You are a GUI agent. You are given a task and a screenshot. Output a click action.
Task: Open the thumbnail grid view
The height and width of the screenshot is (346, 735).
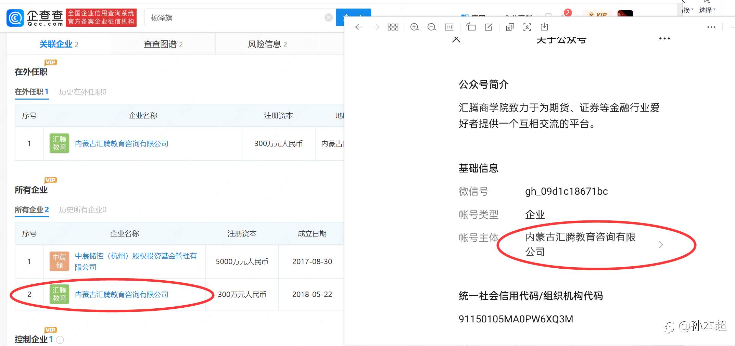click(393, 27)
